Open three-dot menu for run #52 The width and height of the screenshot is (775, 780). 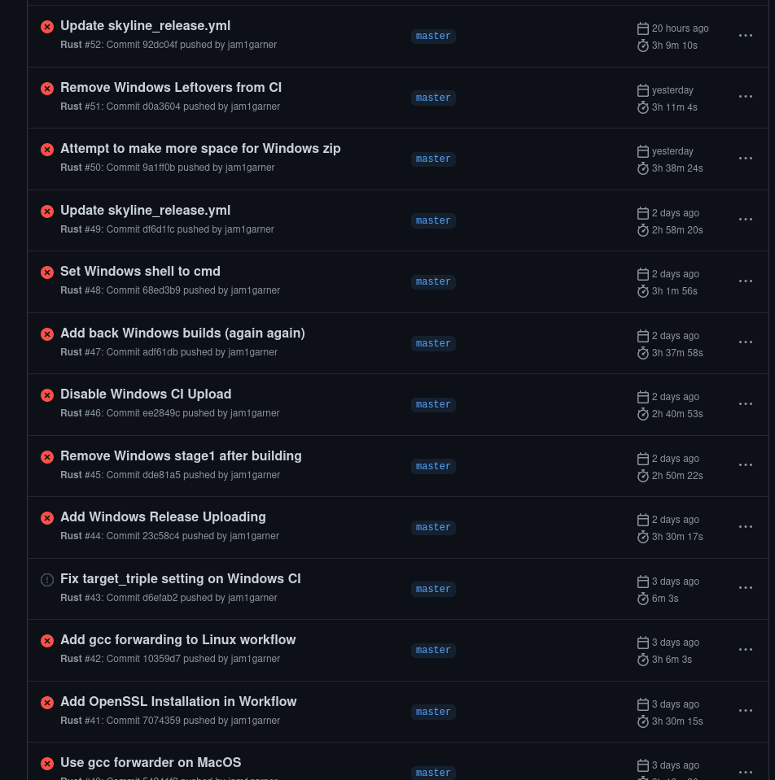745,36
